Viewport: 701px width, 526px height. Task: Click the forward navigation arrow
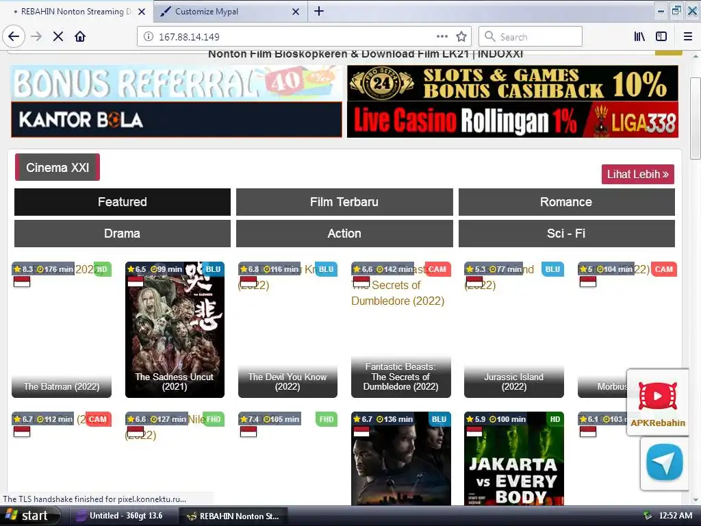click(x=37, y=37)
